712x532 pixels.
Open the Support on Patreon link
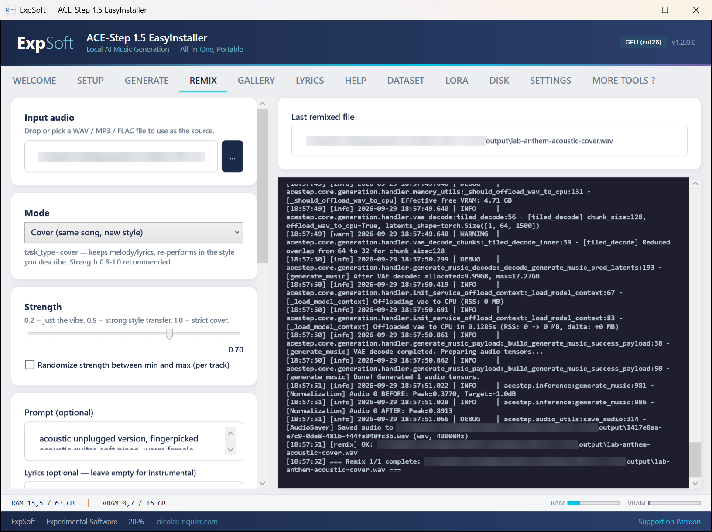[x=669, y=522]
